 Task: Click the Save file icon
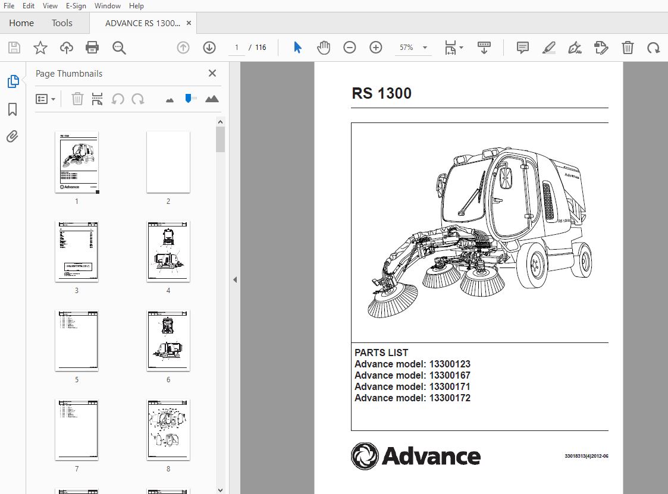pos(14,48)
